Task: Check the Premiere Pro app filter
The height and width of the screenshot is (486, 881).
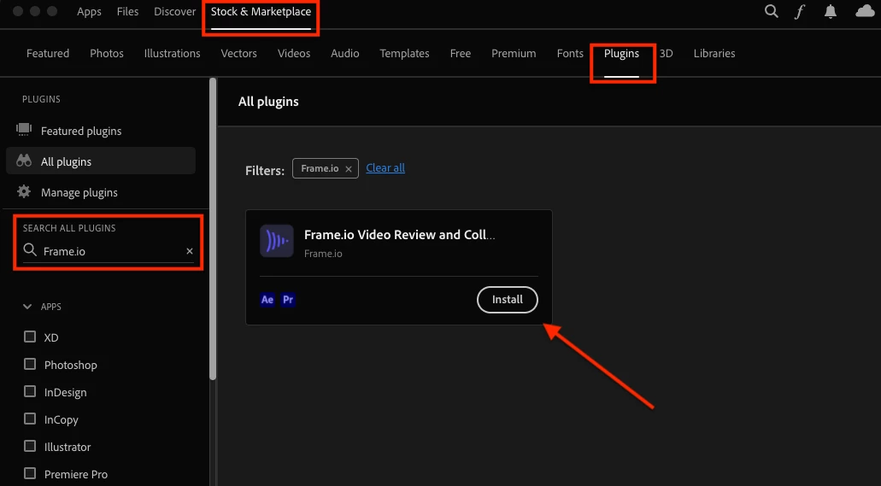Action: [30, 473]
